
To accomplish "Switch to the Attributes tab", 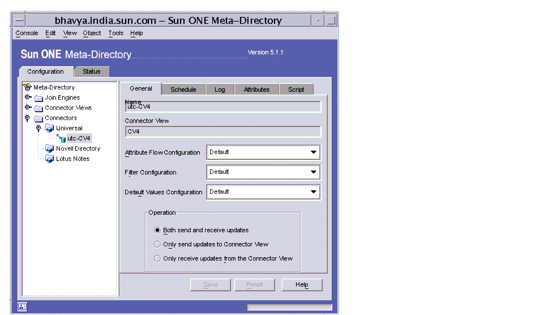I will click(256, 90).
